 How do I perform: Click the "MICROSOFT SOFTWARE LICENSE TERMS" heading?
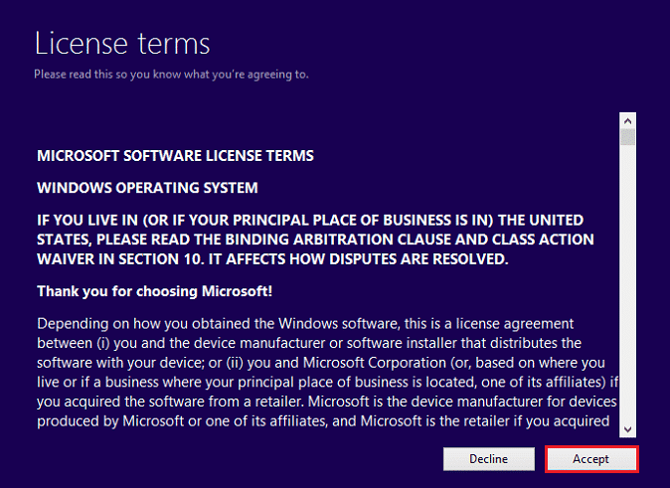[175, 156]
